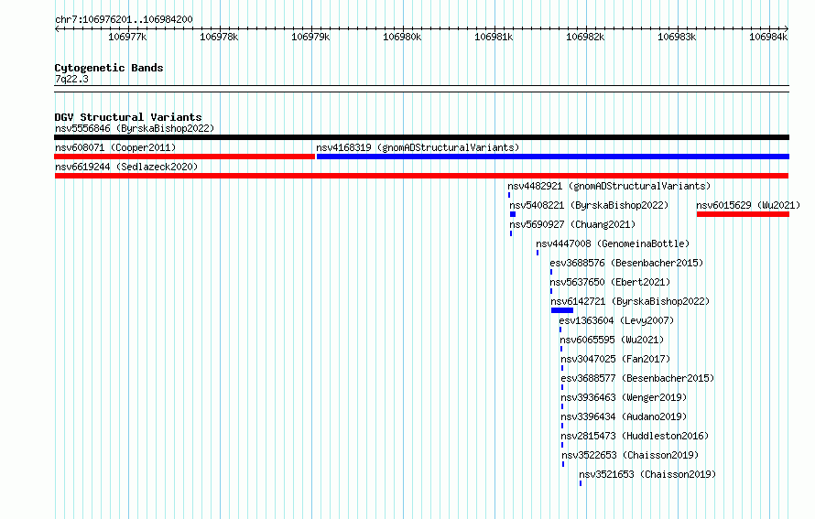The width and height of the screenshot is (815, 519).
Task: Click ruler position 106977k
Action: point(127,37)
